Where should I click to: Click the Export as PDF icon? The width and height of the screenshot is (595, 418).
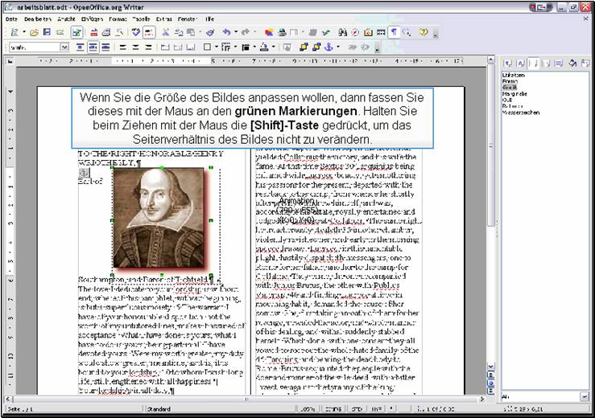pos(94,32)
